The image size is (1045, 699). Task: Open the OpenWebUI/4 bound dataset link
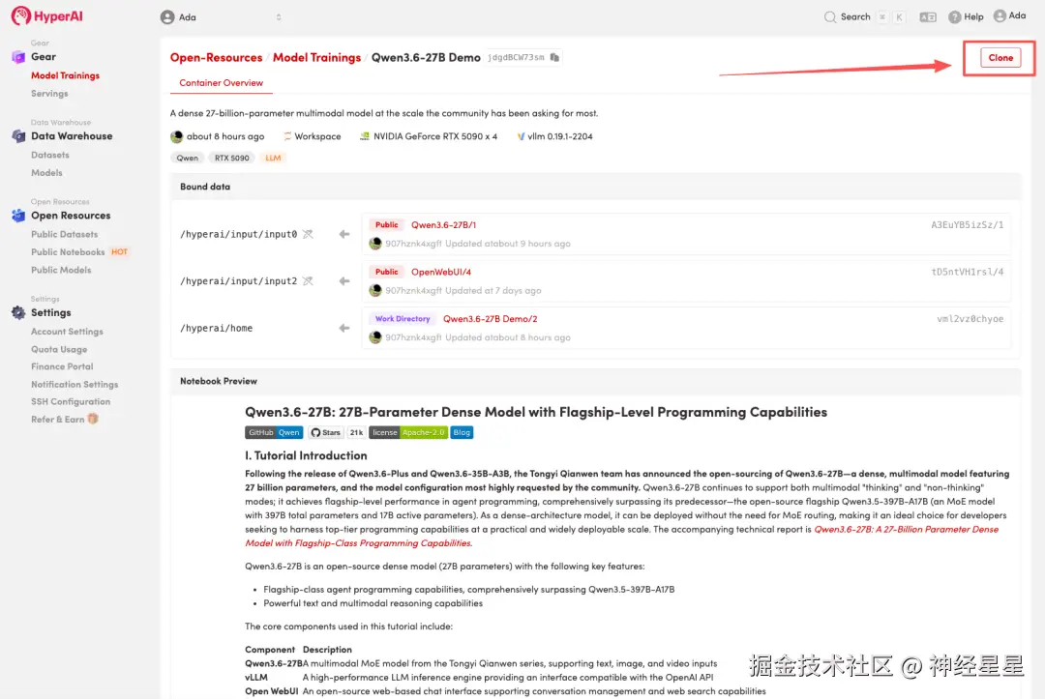tap(440, 272)
